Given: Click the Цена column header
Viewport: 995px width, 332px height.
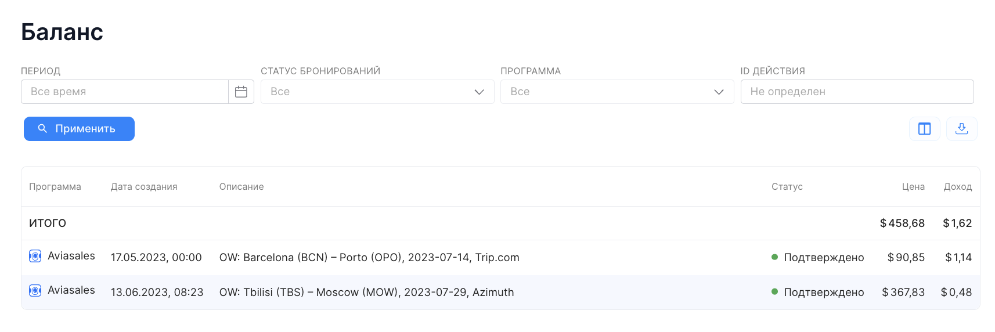Looking at the screenshot, I should [913, 186].
